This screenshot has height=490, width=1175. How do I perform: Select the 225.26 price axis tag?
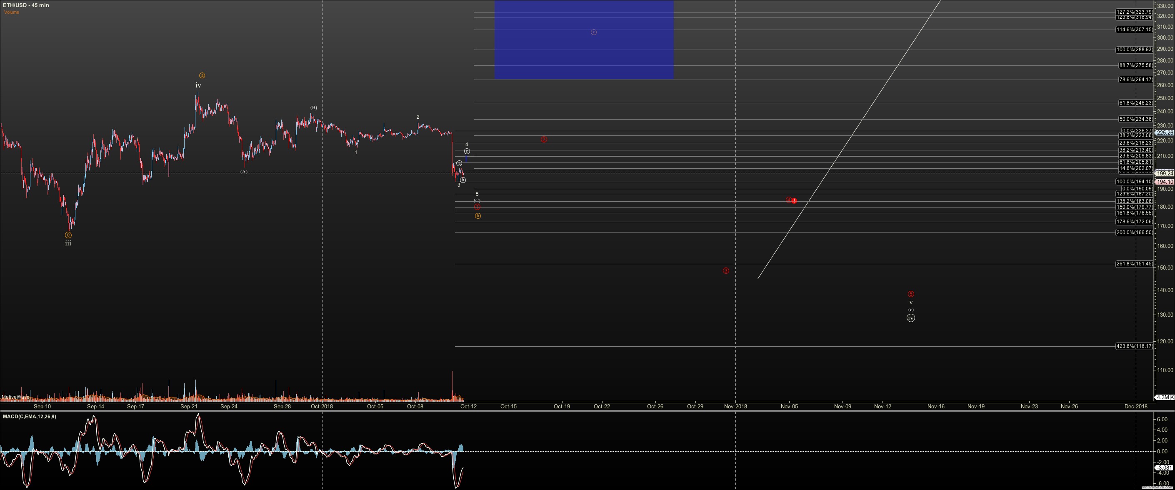1165,133
